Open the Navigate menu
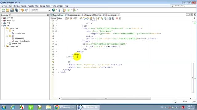The width and height of the screenshot is (197, 110). (x=17, y=6)
